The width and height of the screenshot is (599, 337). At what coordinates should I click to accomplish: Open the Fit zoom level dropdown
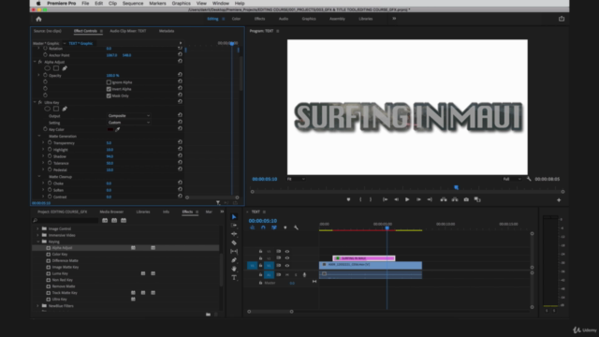296,179
